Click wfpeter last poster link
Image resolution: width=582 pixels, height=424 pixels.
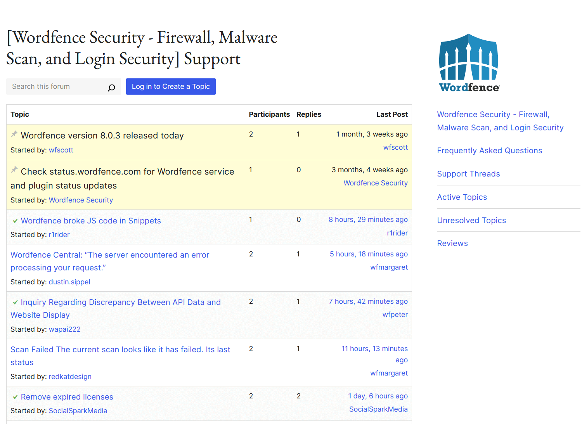(395, 315)
